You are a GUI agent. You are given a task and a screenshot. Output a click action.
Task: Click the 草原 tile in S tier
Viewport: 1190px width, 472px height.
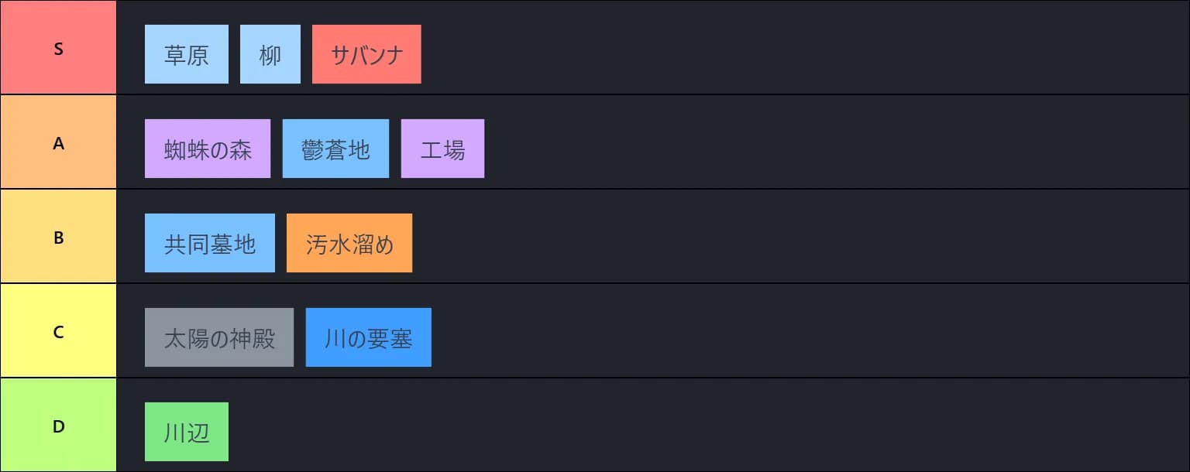187,54
